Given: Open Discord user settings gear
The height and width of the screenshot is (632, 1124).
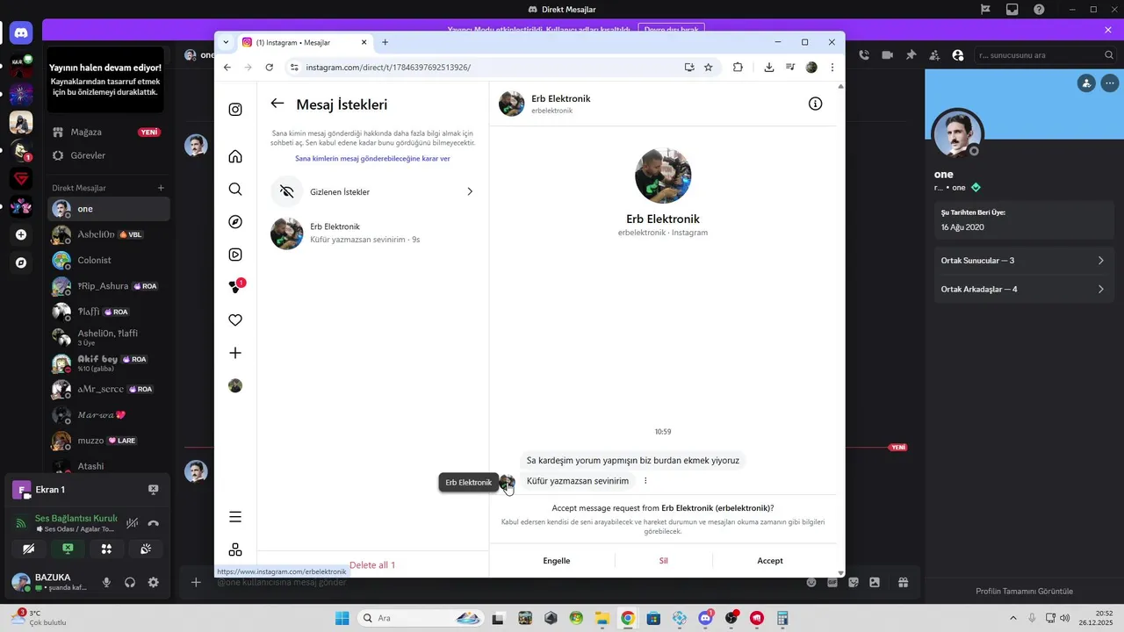Looking at the screenshot, I should pyautogui.click(x=154, y=582).
